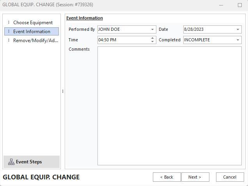The image size is (248, 186).
Task: Click the Completed label
Action: click(170, 40)
